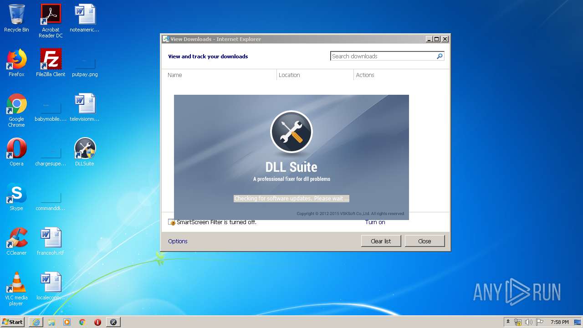This screenshot has width=583, height=328.
Task: Click the Show desktop button
Action: point(578,322)
